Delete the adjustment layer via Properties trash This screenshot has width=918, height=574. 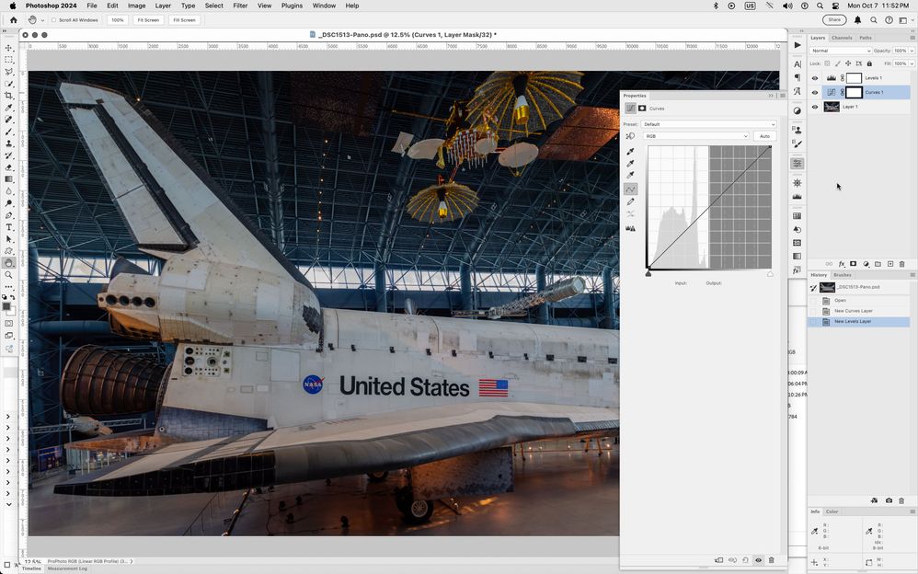771,560
